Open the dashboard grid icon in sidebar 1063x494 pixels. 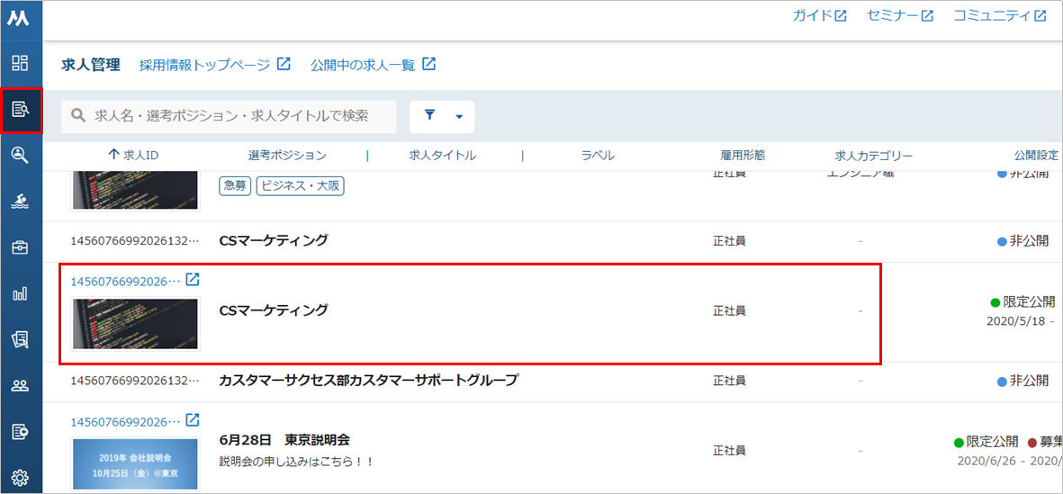21,64
